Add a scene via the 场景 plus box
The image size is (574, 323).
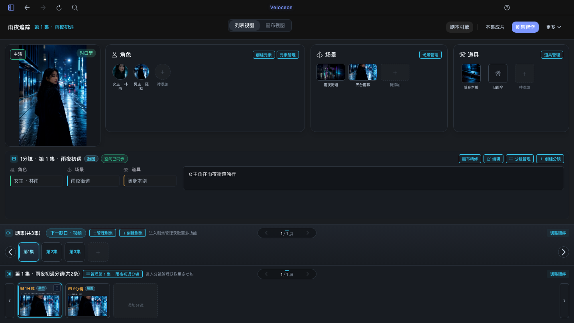395,72
